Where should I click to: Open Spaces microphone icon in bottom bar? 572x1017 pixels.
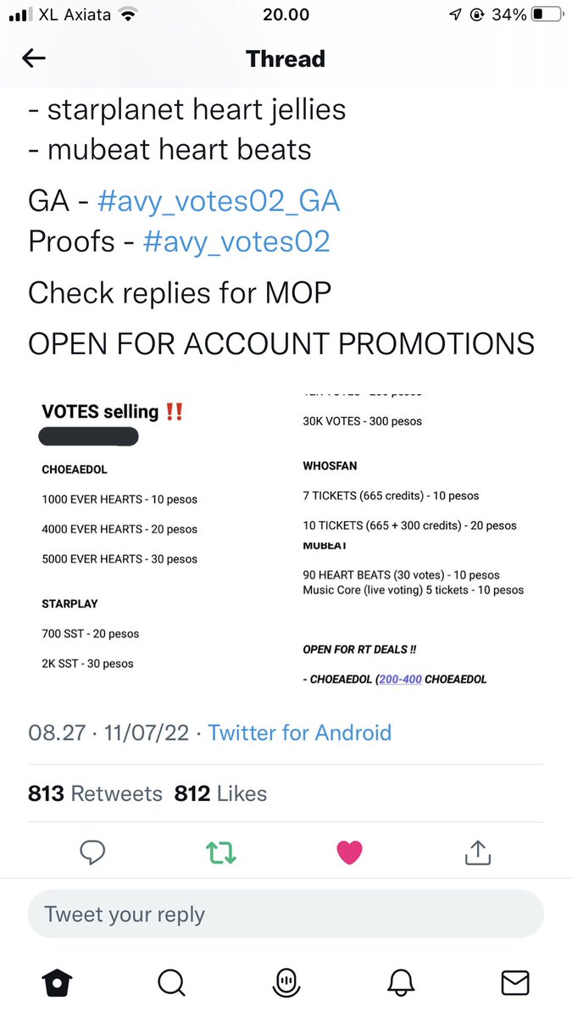coord(286,982)
